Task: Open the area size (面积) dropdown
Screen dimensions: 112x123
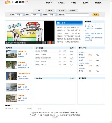Action: [36, 15]
